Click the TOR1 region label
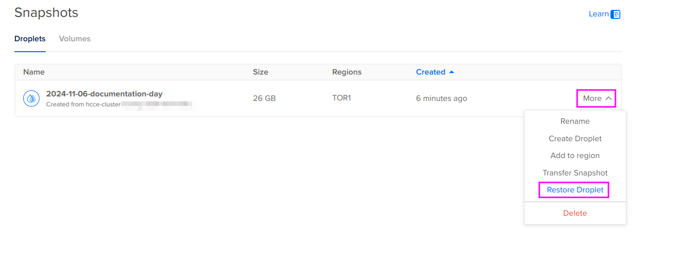This screenshot has width=700, height=258. click(x=341, y=98)
